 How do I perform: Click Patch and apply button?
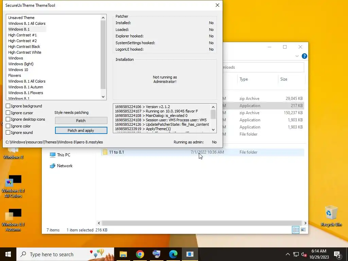click(81, 130)
